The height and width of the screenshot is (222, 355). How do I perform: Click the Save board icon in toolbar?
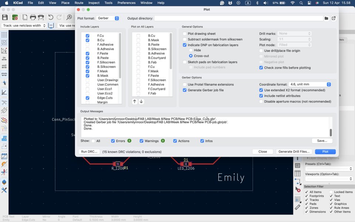point(5,17)
